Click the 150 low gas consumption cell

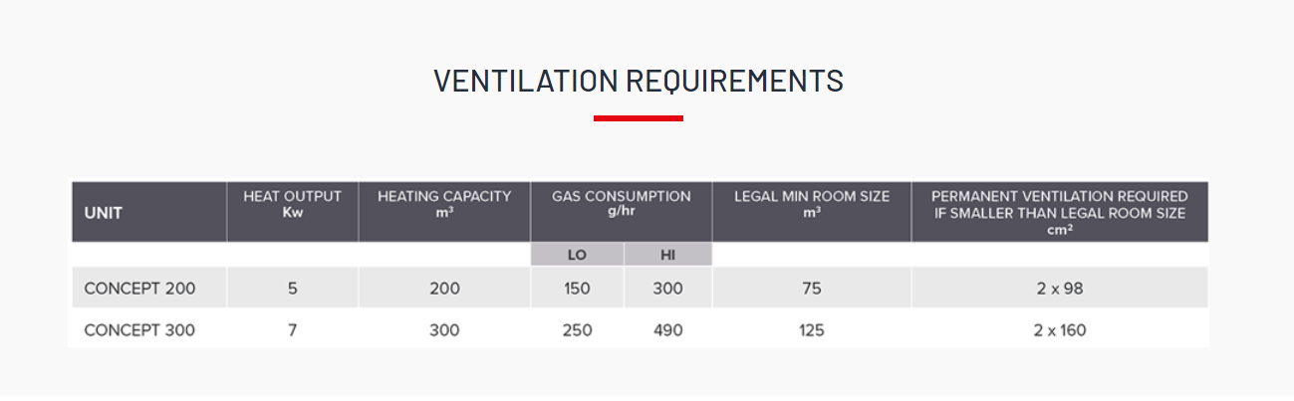(577, 289)
